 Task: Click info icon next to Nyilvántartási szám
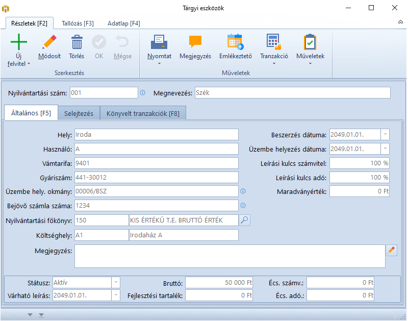coord(143,93)
